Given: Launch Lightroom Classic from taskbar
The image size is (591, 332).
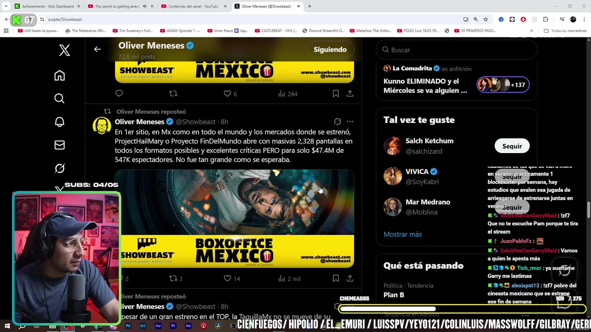Looking at the screenshot, I should 143,326.
